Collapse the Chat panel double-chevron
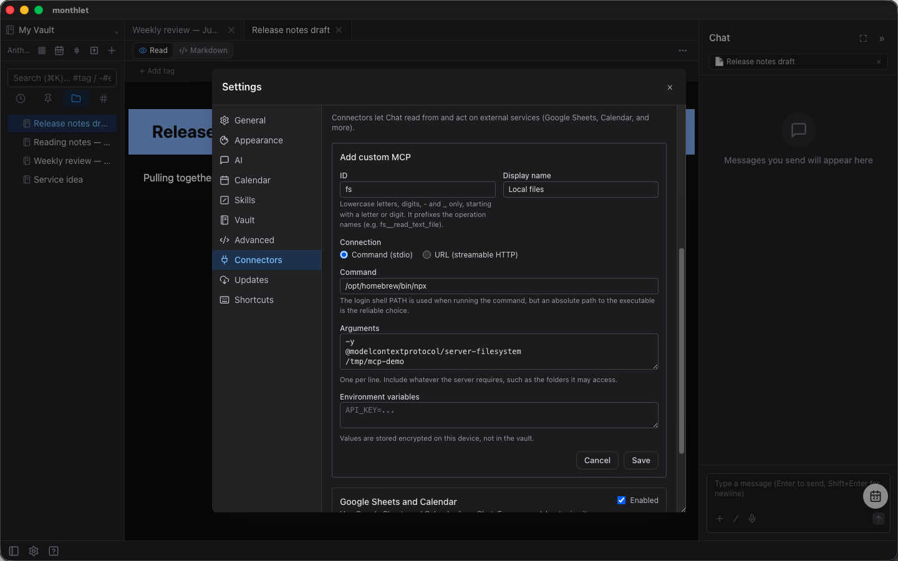 [882, 39]
